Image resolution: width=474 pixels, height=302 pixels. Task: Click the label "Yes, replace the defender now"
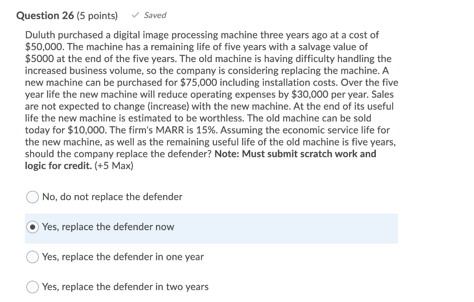point(108,227)
